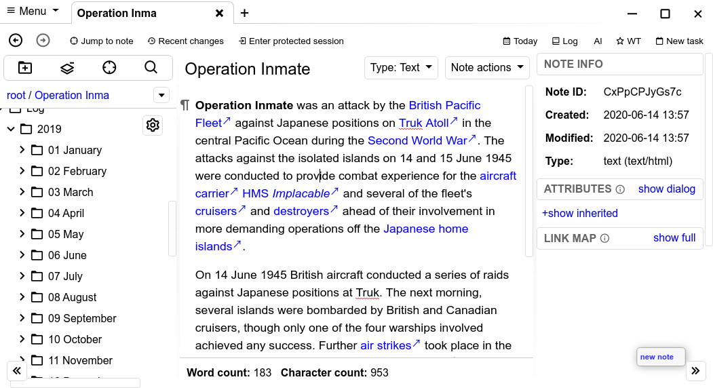This screenshot has height=388, width=713.
Task: Open the Japanese home link
Action: click(425, 229)
